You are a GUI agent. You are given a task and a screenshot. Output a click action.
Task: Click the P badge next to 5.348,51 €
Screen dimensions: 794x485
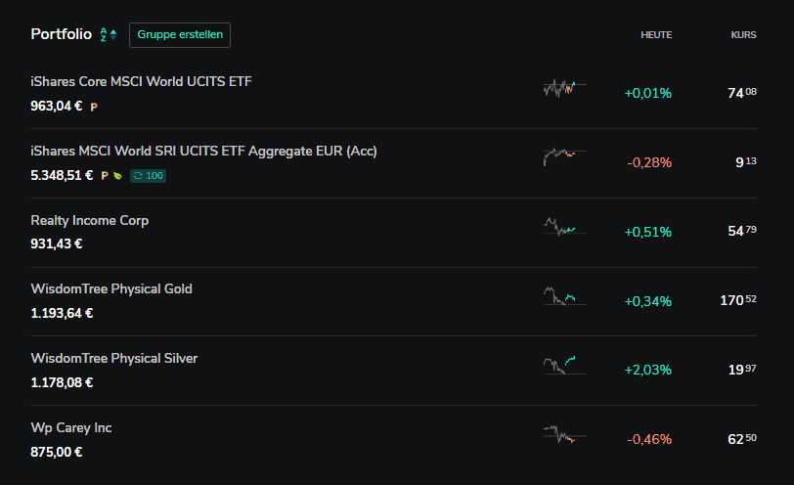(105, 176)
